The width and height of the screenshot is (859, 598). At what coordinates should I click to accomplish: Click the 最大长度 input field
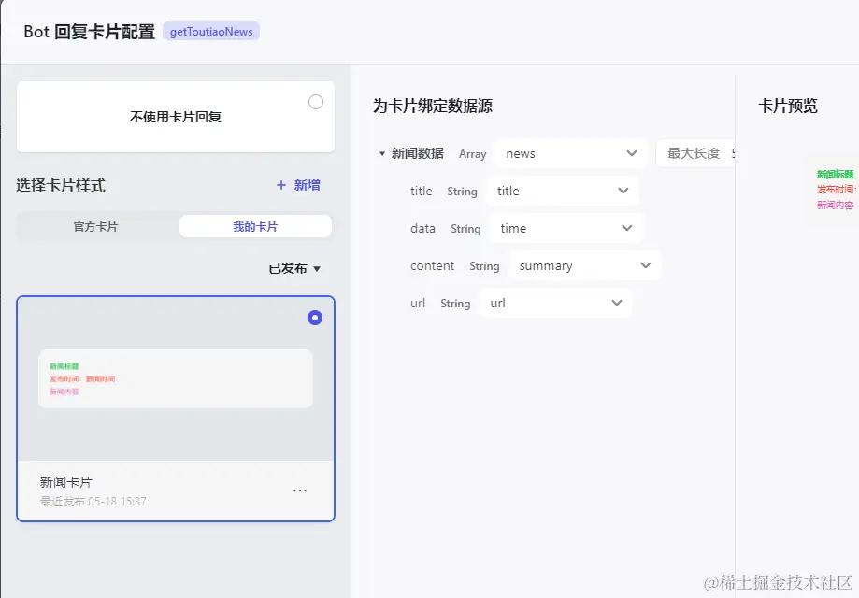pos(695,153)
